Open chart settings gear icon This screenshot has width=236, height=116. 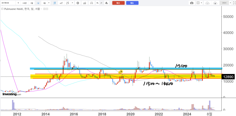(78, 3)
